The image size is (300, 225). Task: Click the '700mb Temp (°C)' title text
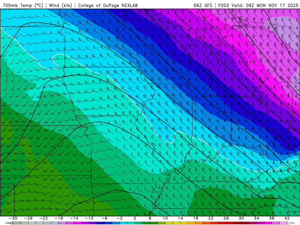click(x=23, y=5)
